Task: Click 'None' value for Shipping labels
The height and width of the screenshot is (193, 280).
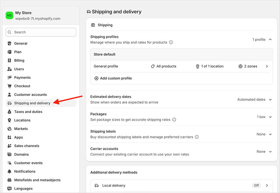Action: 261,134
